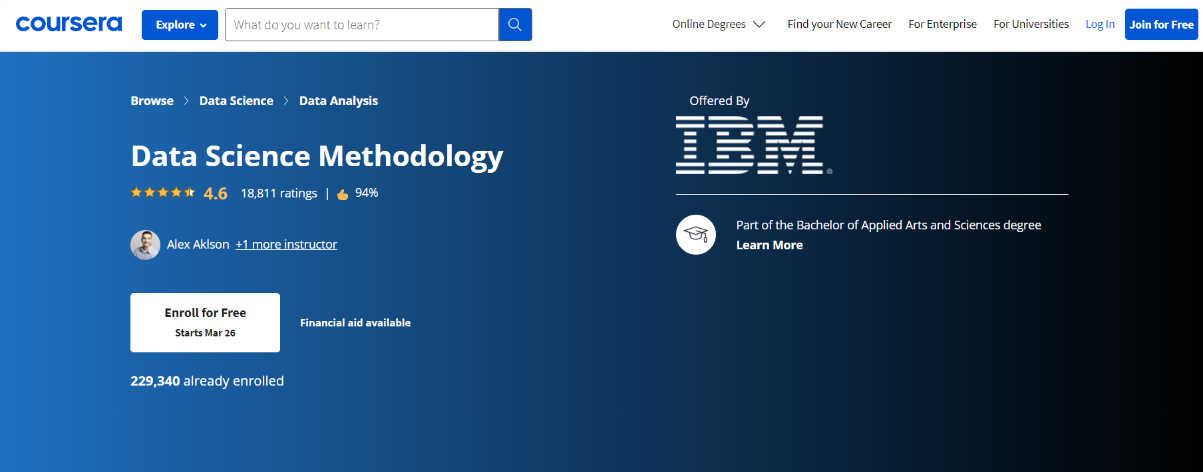The image size is (1203, 472).
Task: Click the Data Science Methodology title
Action: click(317, 157)
